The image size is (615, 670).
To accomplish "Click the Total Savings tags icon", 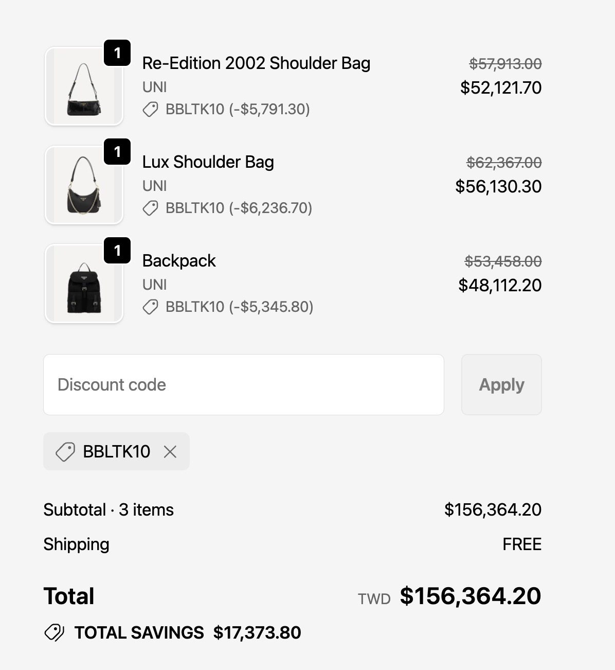I will pyautogui.click(x=55, y=632).
